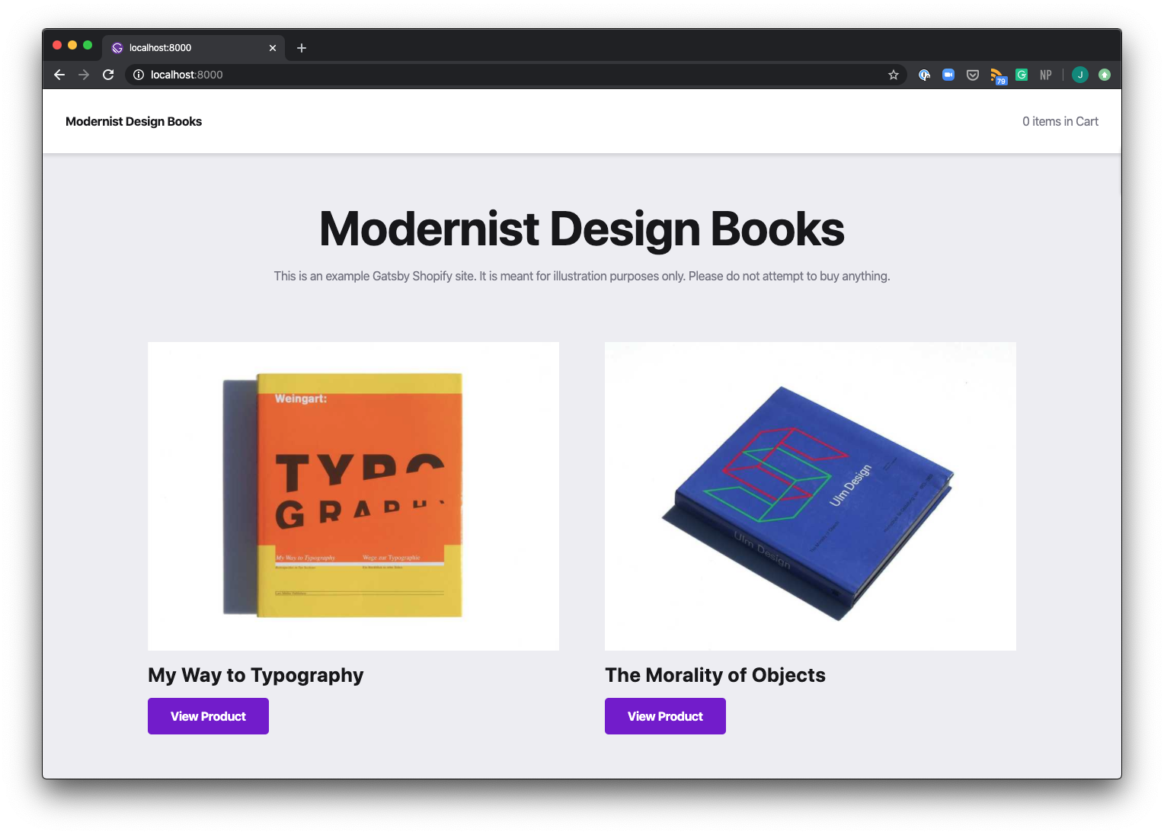Image resolution: width=1164 pixels, height=835 pixels.
Task: Open a new browser tab
Action: [x=302, y=48]
